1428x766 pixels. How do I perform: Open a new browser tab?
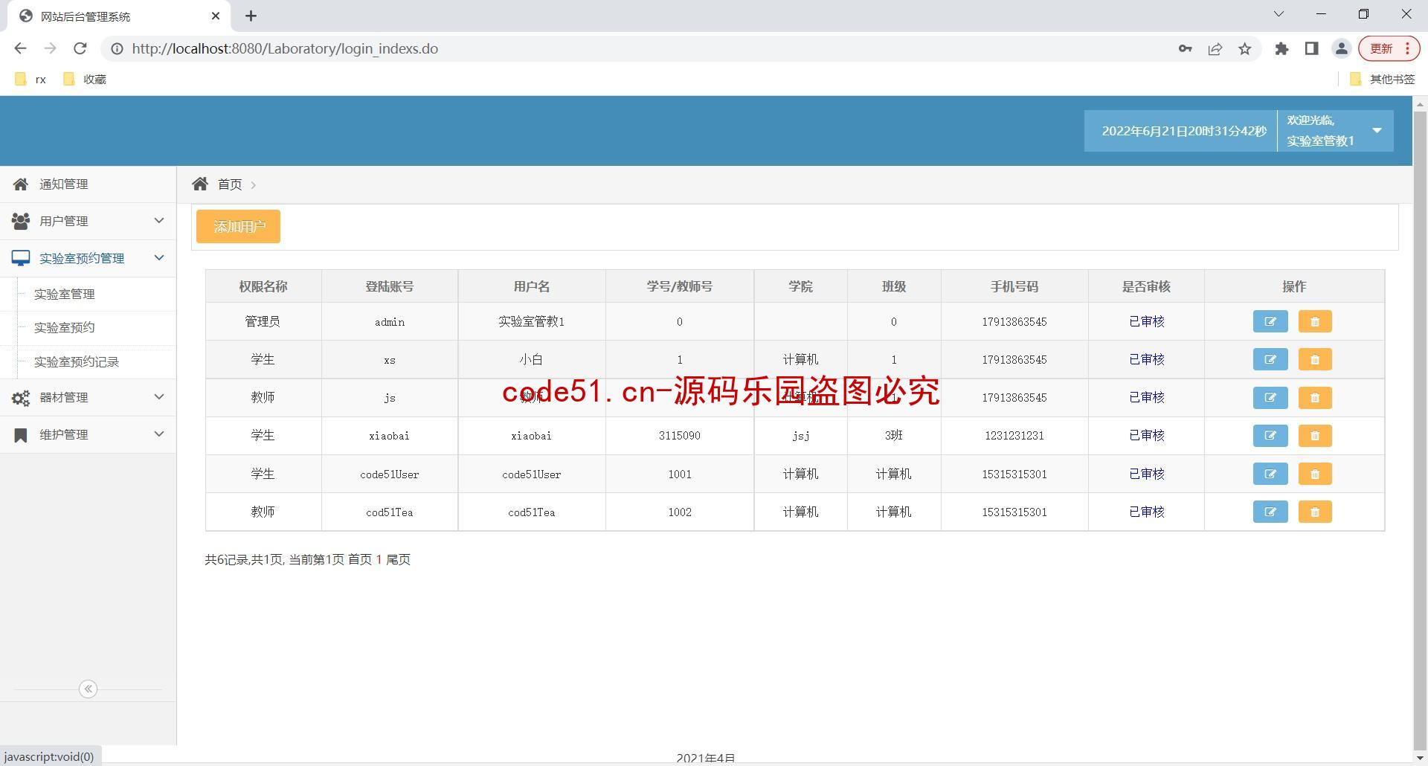[251, 16]
